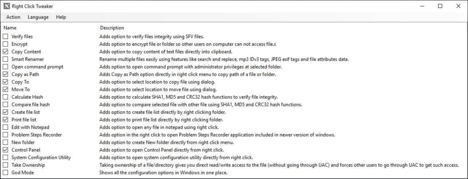Click the Description column header

point(282,28)
